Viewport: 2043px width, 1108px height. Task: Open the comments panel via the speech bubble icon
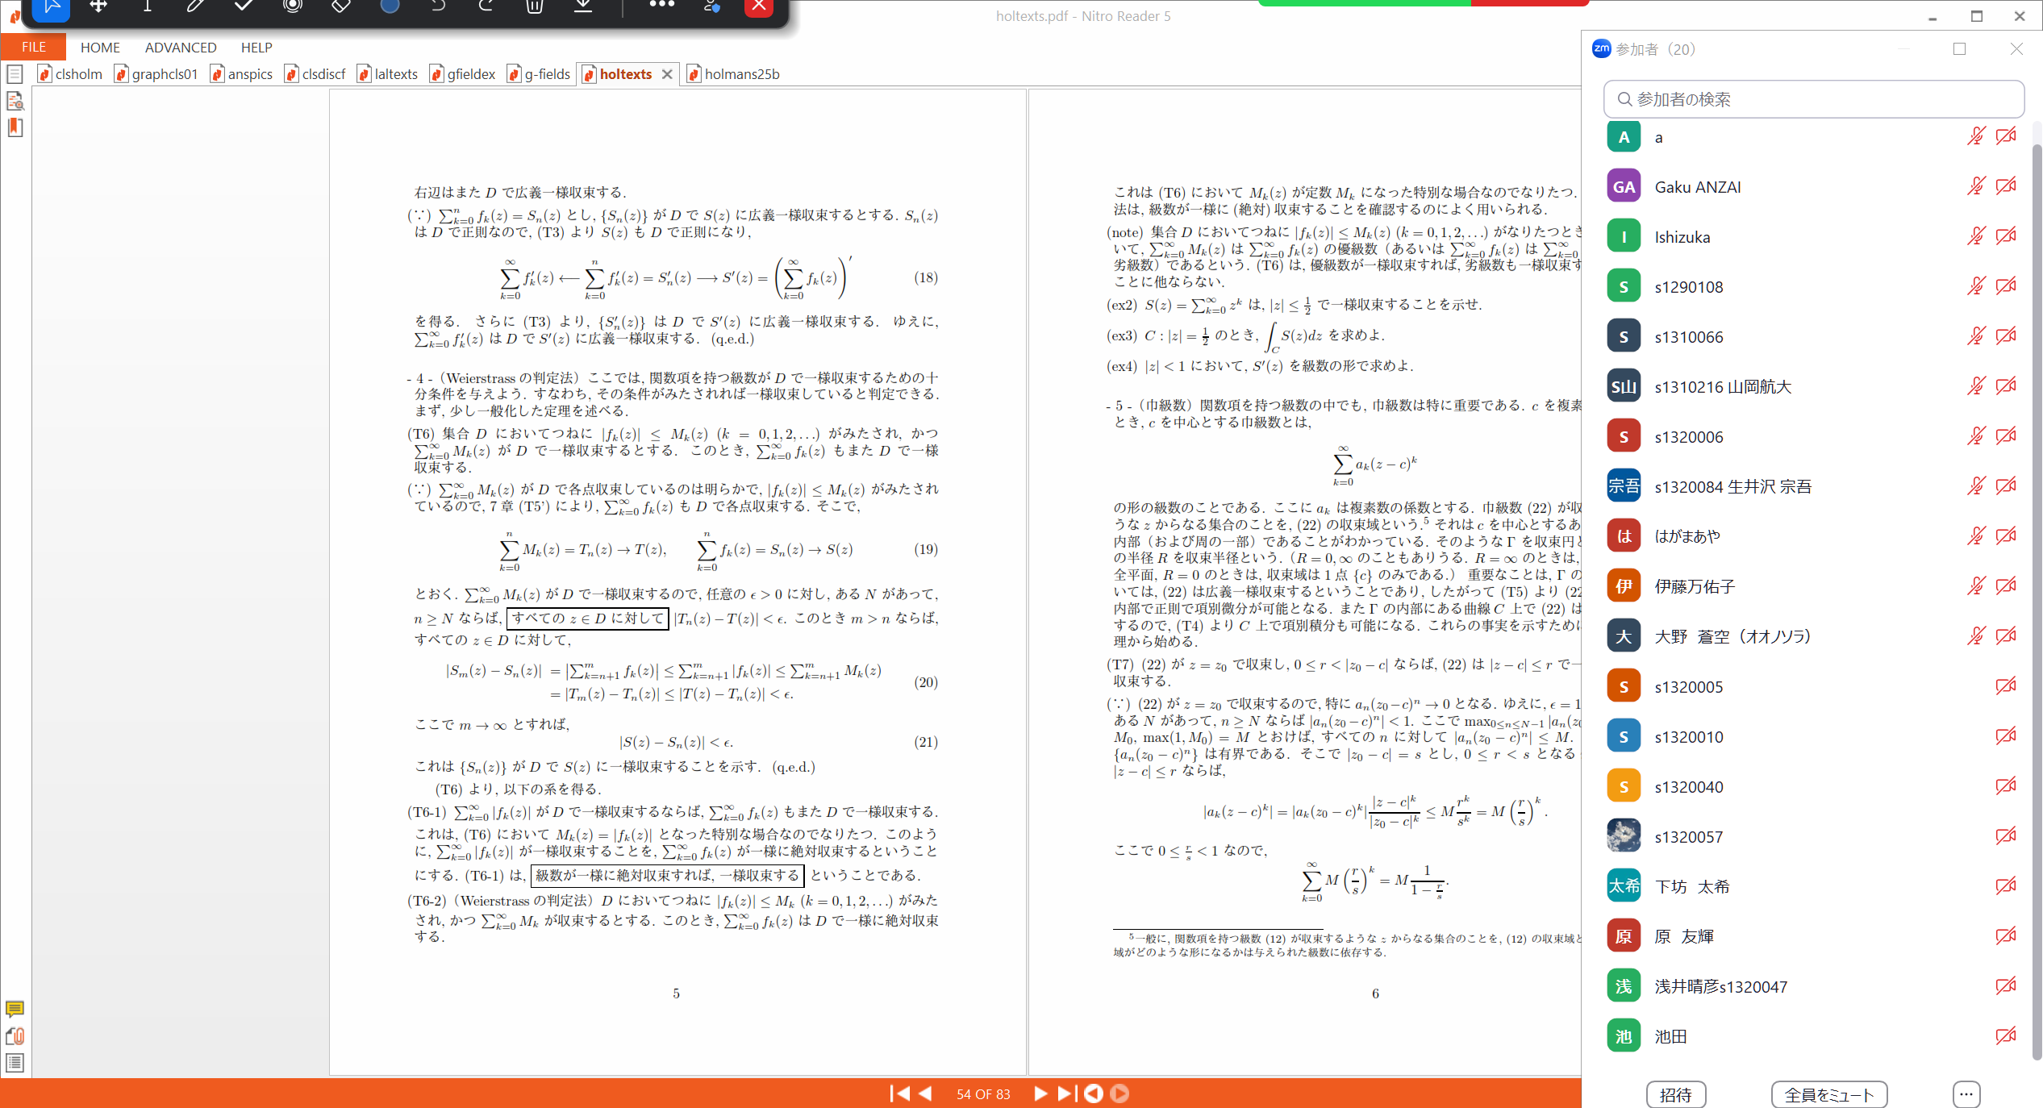[15, 1009]
